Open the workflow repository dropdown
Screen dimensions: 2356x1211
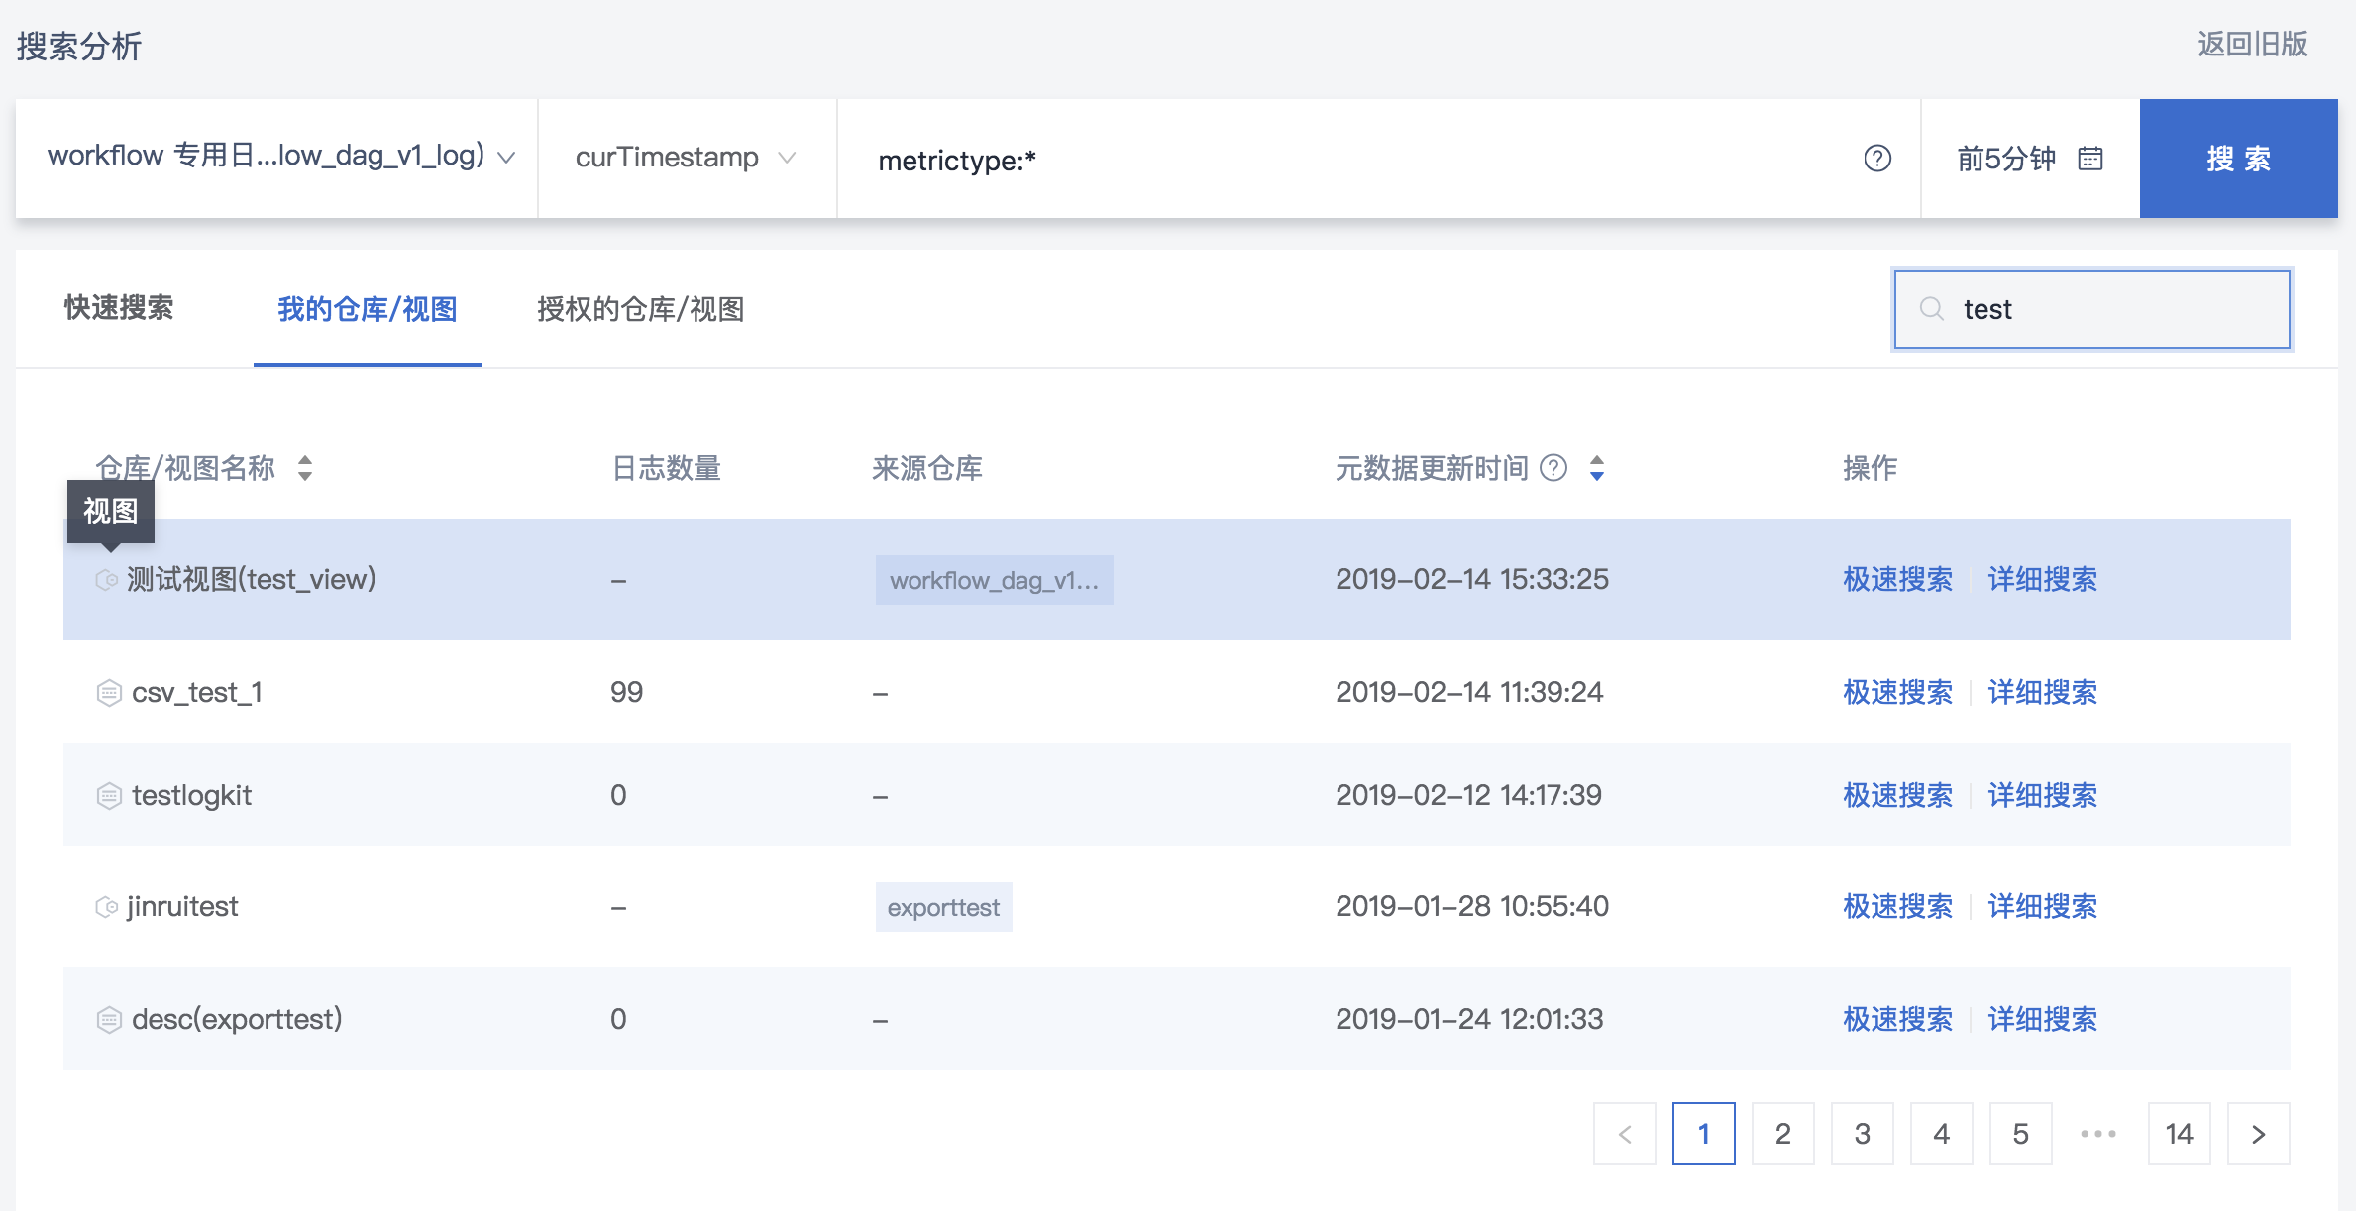pos(277,159)
